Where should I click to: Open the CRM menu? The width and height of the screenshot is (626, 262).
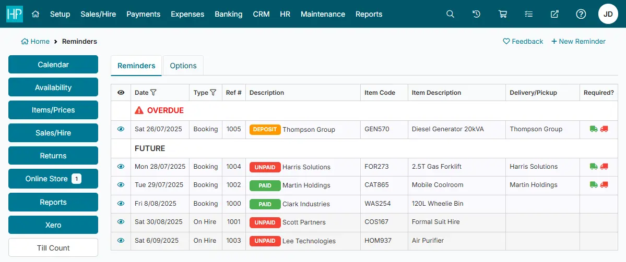pyautogui.click(x=261, y=15)
